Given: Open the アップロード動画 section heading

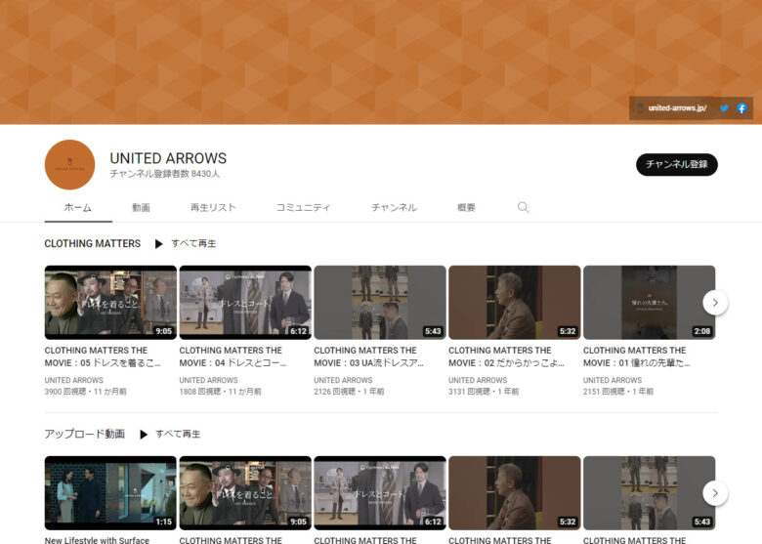Looking at the screenshot, I should (x=85, y=434).
